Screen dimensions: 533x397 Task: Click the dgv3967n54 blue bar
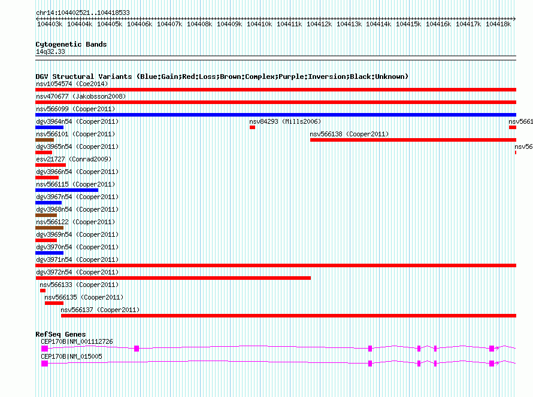(x=49, y=203)
